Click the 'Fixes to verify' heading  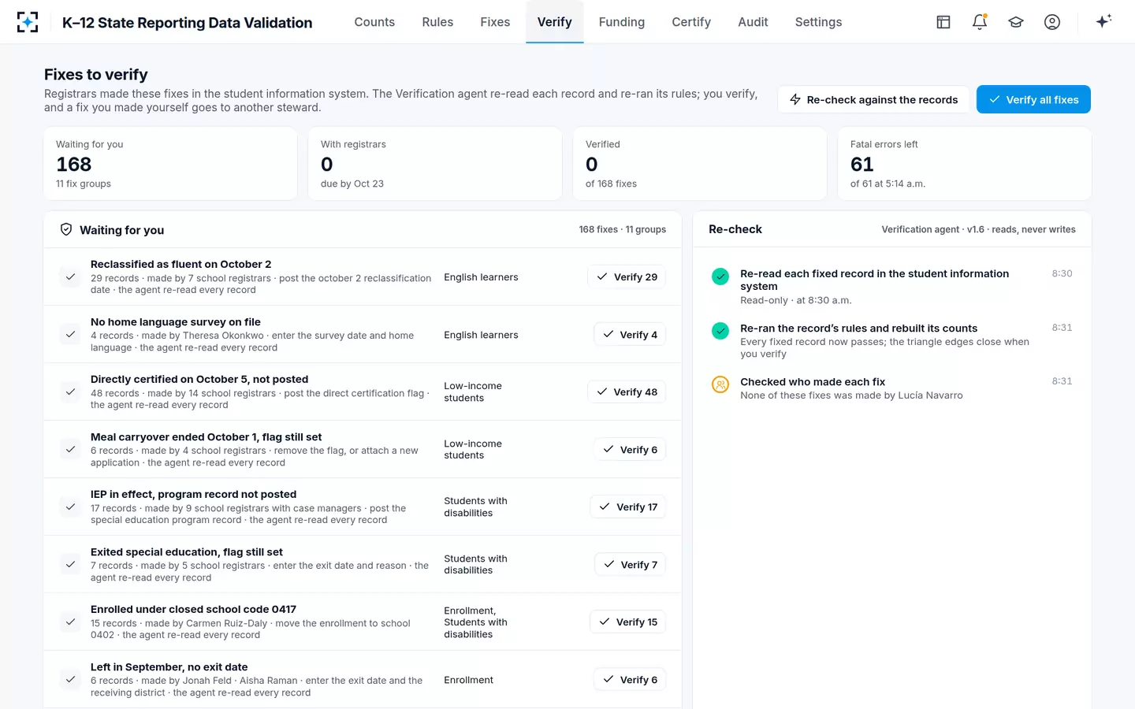click(96, 75)
